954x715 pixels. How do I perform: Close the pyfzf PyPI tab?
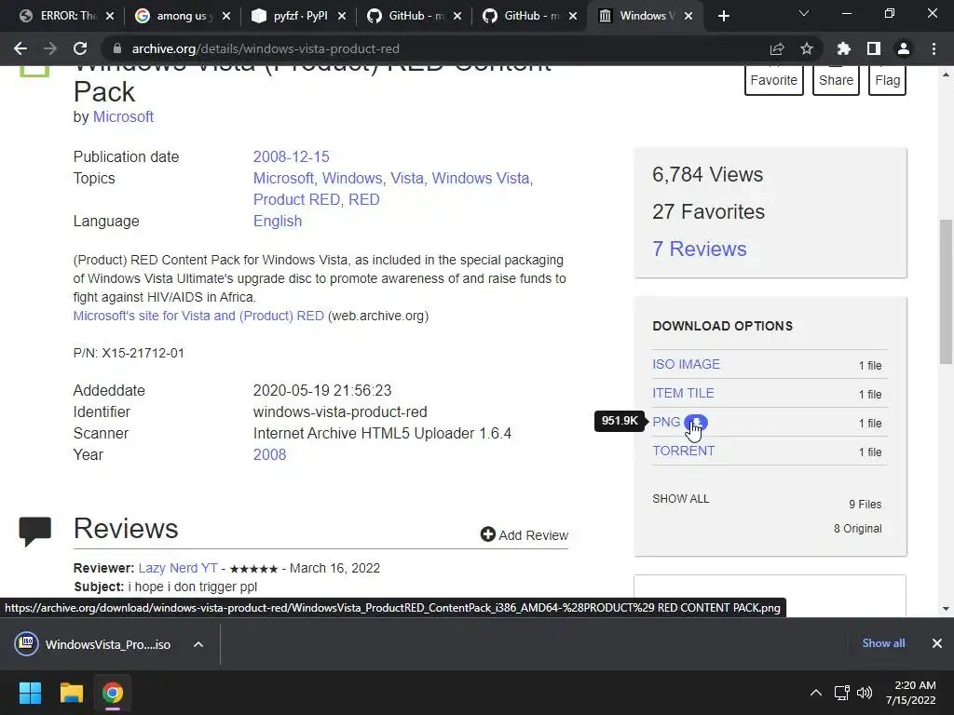[342, 16]
